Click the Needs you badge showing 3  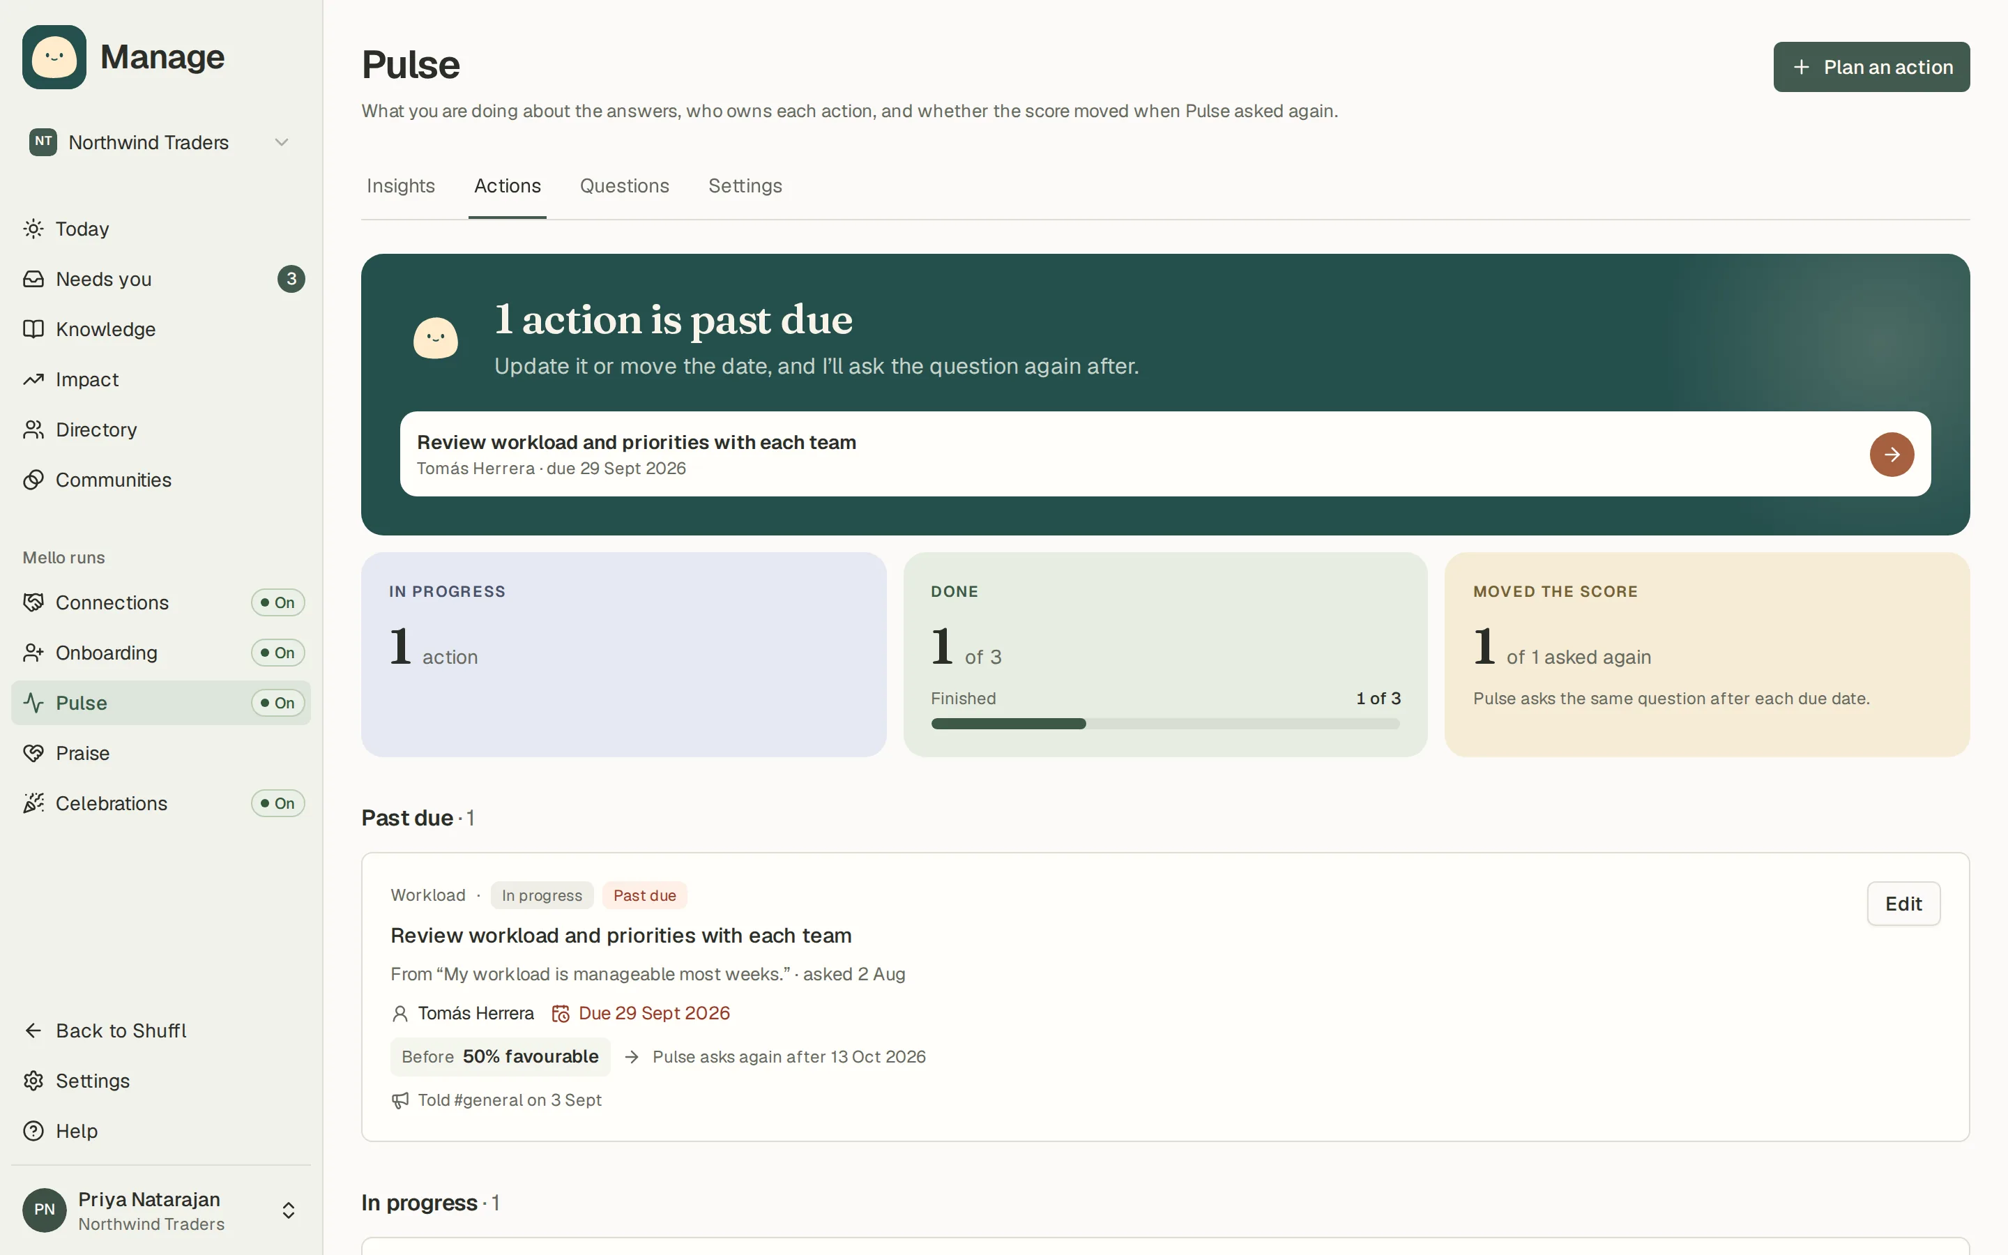pyautogui.click(x=291, y=279)
